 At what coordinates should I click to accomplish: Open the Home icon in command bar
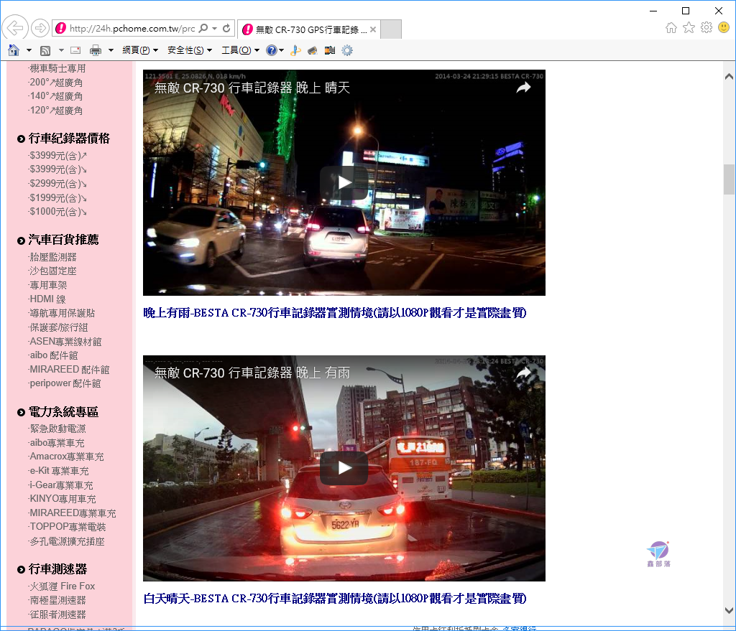(14, 50)
